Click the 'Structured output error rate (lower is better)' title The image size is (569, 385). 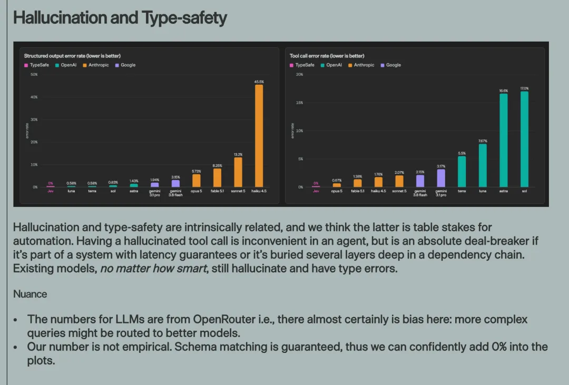(x=72, y=56)
